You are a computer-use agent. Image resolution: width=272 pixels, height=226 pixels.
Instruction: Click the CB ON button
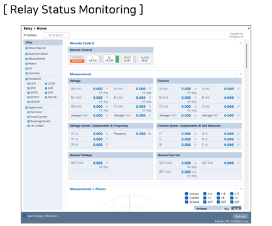[93, 59]
